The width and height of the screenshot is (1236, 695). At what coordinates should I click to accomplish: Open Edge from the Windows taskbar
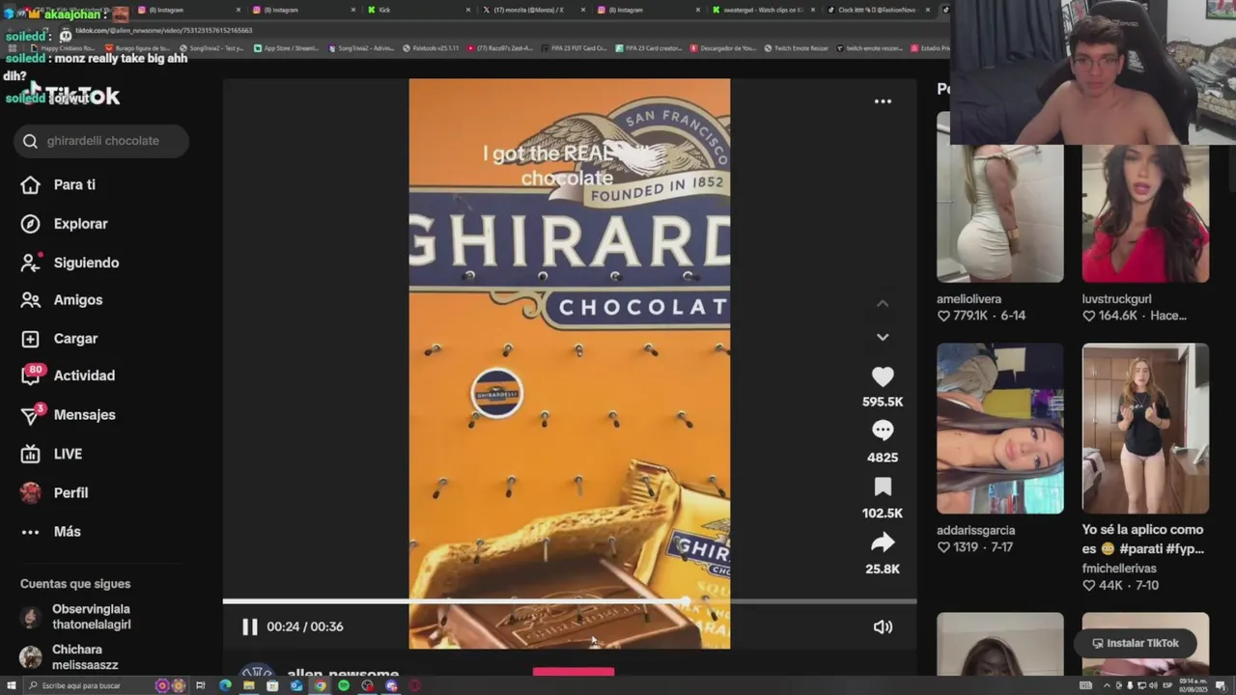click(x=225, y=685)
